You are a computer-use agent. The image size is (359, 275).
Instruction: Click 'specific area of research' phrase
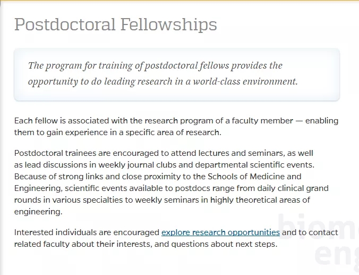point(173,132)
